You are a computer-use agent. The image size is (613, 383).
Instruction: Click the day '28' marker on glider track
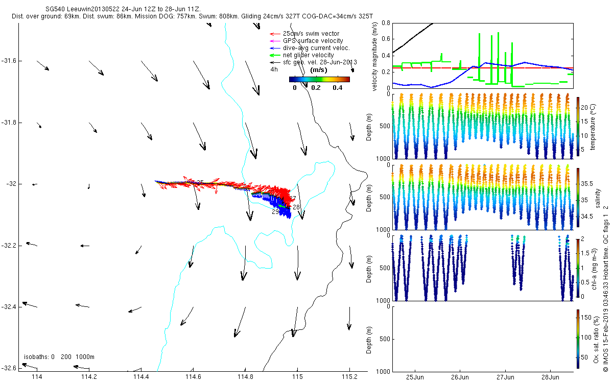[x=296, y=207]
